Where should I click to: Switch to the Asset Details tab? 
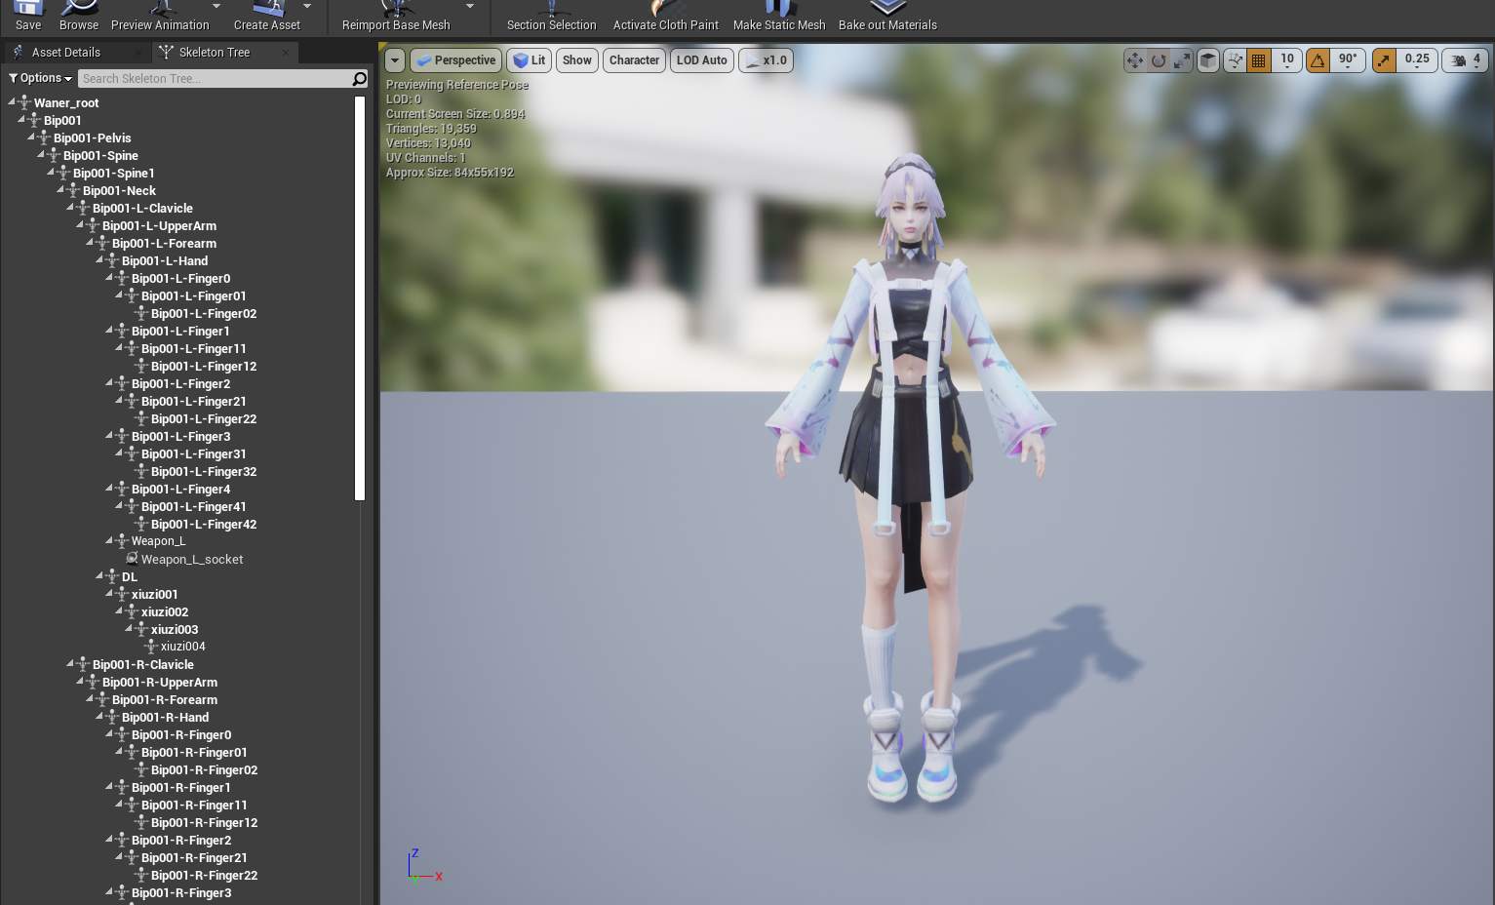tap(65, 53)
